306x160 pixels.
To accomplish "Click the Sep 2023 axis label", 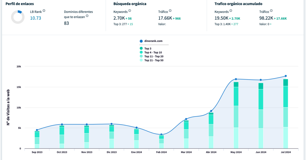I will pos(37,152).
